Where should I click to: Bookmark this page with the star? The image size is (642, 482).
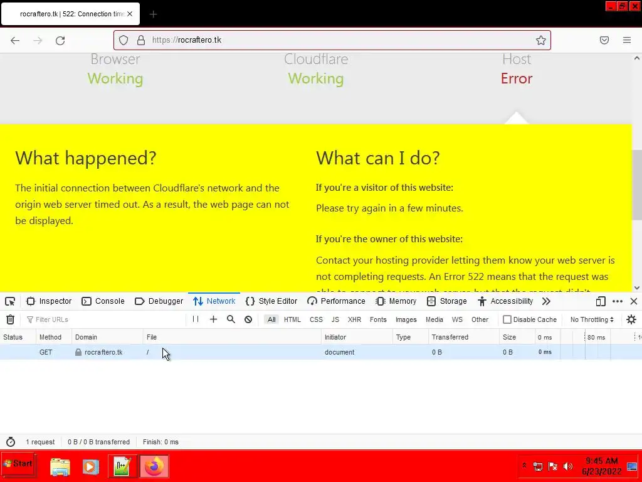(541, 40)
